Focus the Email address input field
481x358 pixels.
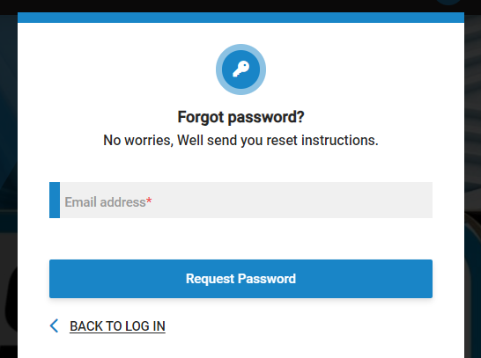[x=240, y=200]
